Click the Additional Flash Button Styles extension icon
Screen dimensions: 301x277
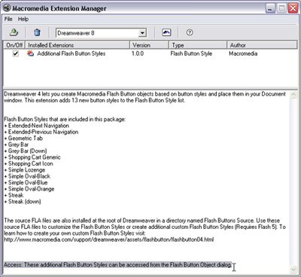pos(30,53)
